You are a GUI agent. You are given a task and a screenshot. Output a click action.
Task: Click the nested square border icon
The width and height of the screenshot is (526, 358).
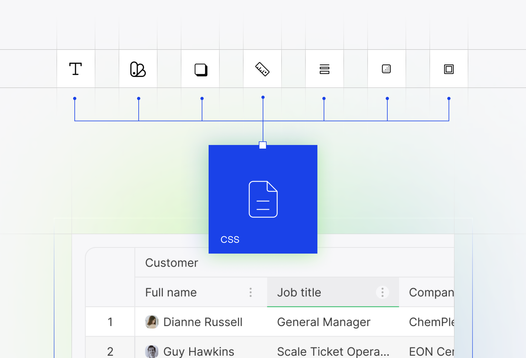click(449, 69)
